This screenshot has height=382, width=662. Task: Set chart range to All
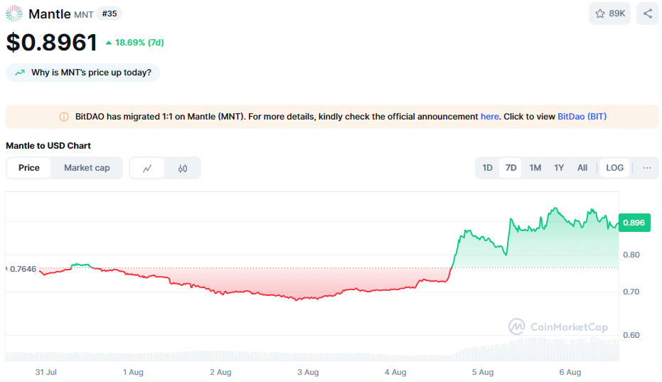point(582,168)
